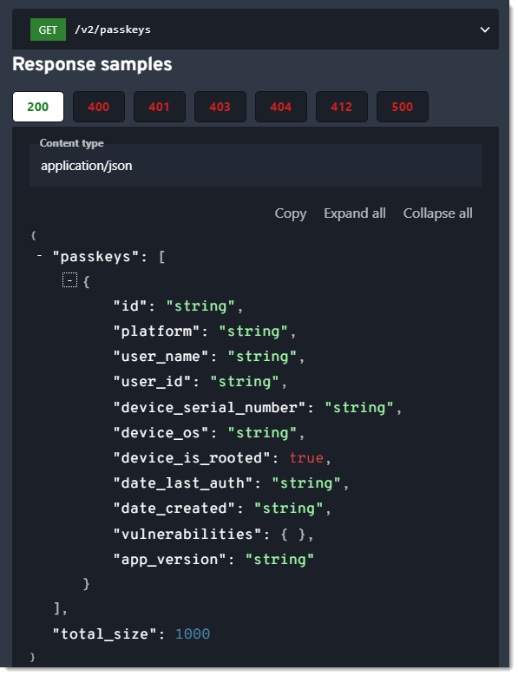The height and width of the screenshot is (676, 518).
Task: Open the 403 response tab
Action: point(220,107)
